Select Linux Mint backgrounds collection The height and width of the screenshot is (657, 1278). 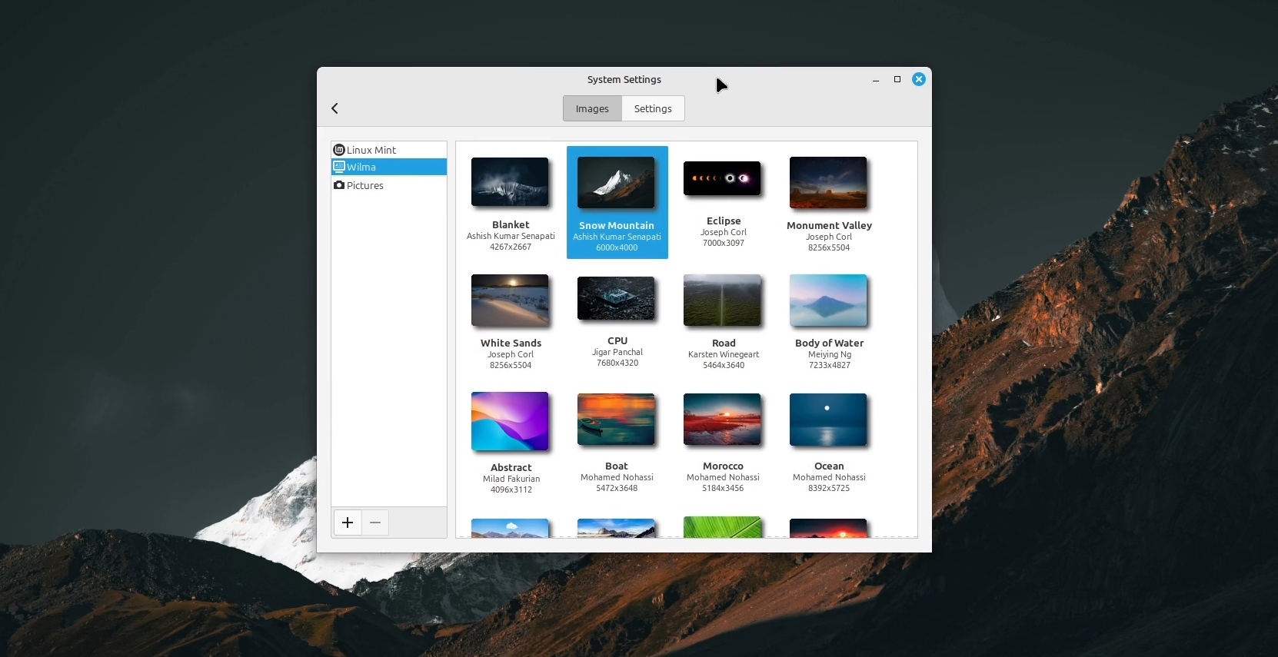pyautogui.click(x=389, y=150)
